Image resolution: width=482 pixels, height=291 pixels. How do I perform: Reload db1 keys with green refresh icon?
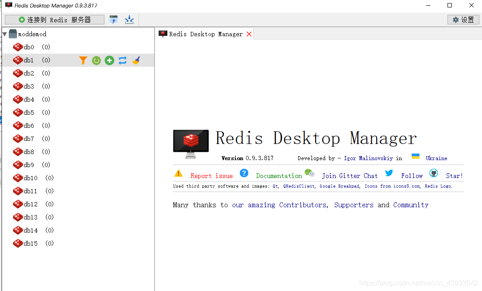coord(96,61)
